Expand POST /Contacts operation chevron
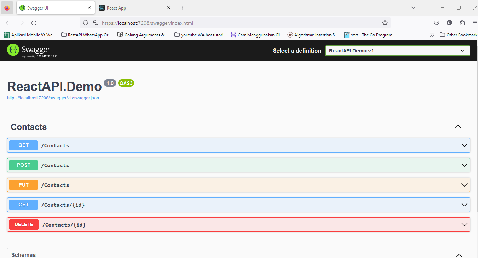Screen dimensions: 478x258 click(x=465, y=165)
